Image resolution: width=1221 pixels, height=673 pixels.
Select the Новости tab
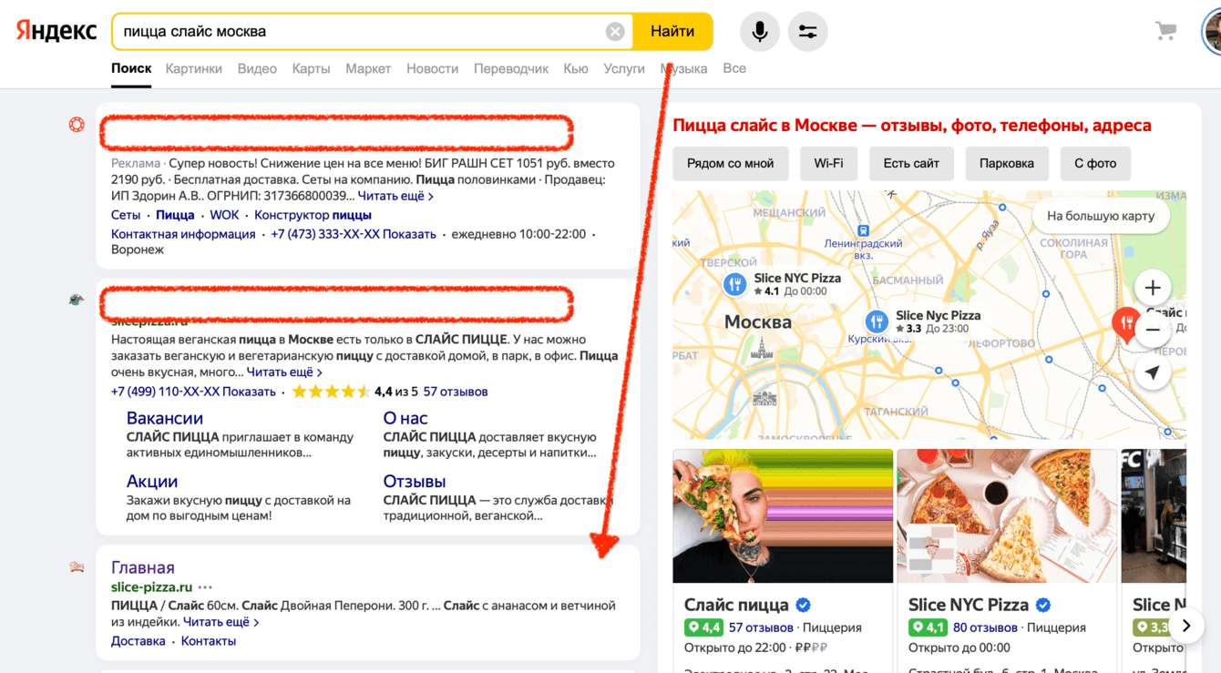click(432, 68)
